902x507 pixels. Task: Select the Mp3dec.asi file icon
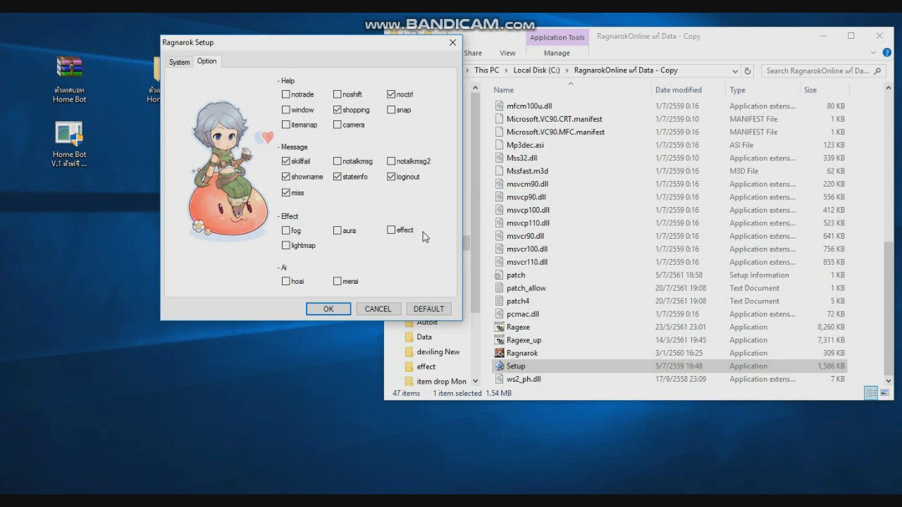coord(500,145)
